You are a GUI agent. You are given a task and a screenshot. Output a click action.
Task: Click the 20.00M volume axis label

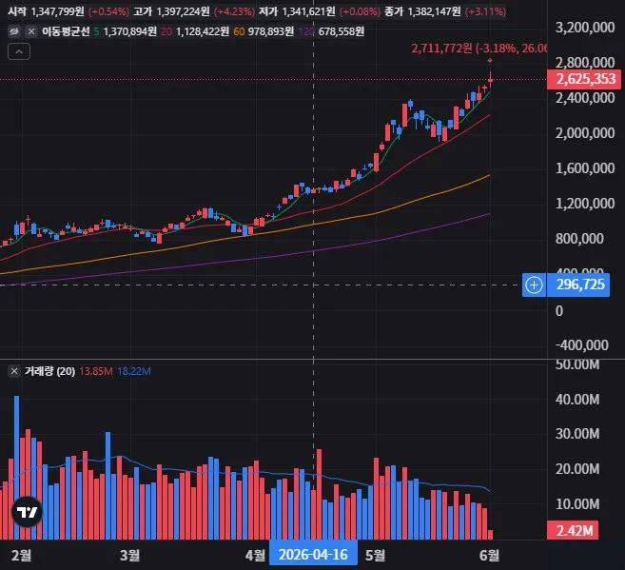(x=577, y=469)
